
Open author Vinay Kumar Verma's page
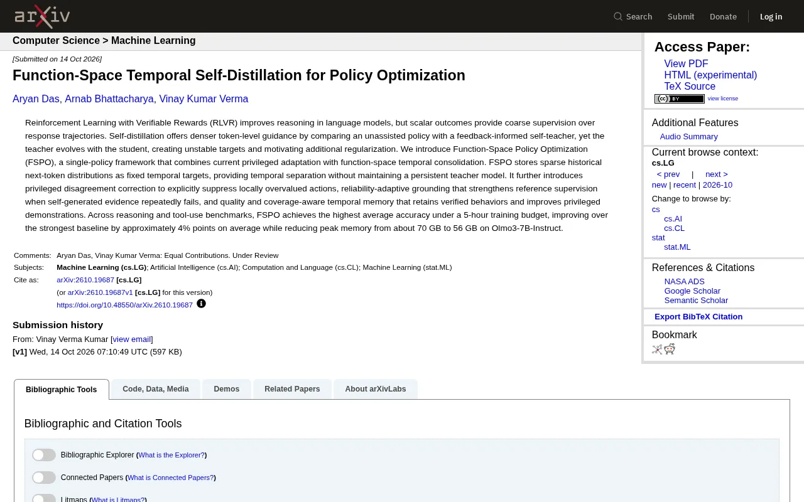click(204, 99)
